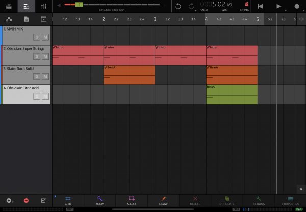Click the 4/4 time signature
The height and width of the screenshot is (212, 306).
pyautogui.click(x=224, y=10)
